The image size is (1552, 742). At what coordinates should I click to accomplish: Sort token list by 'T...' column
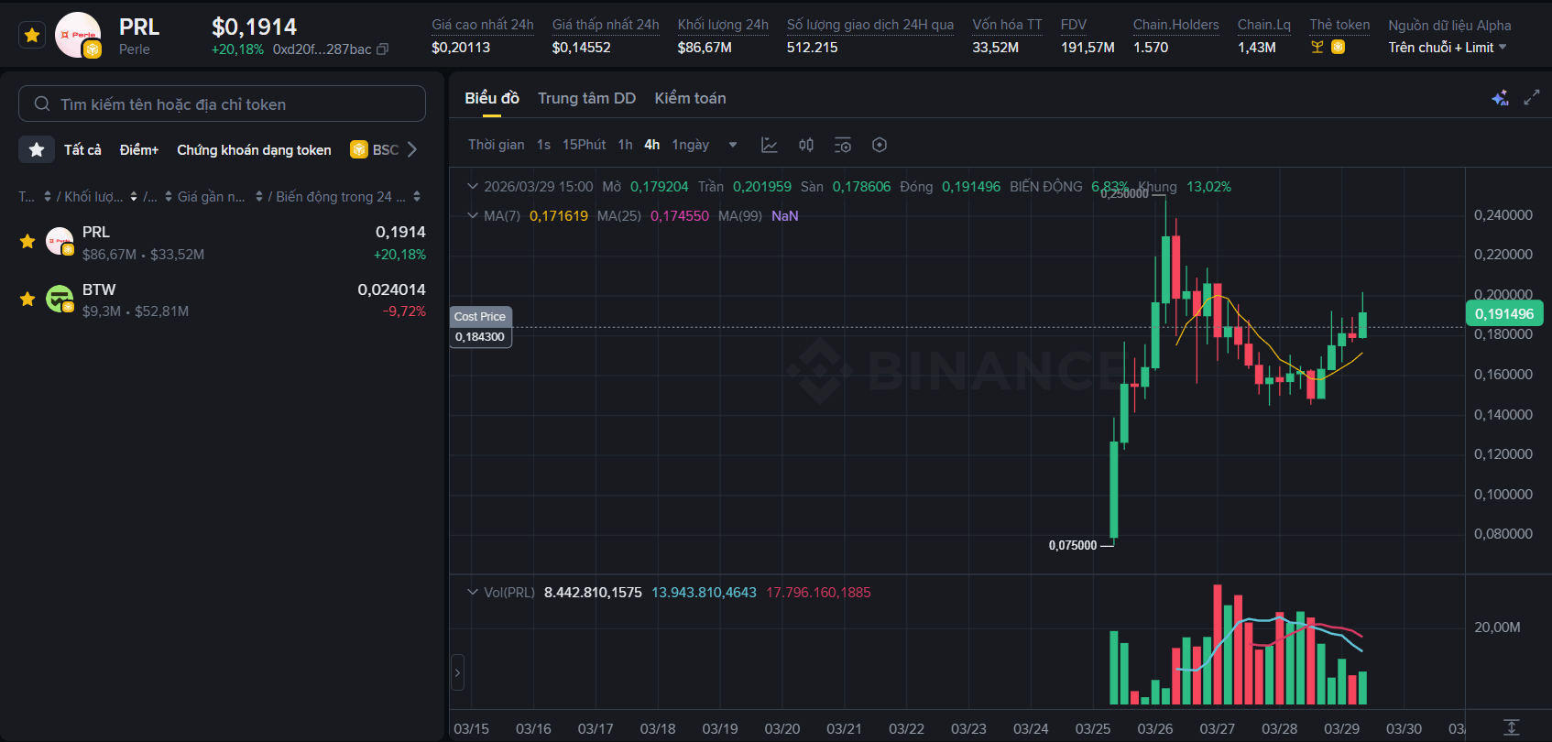(35, 196)
